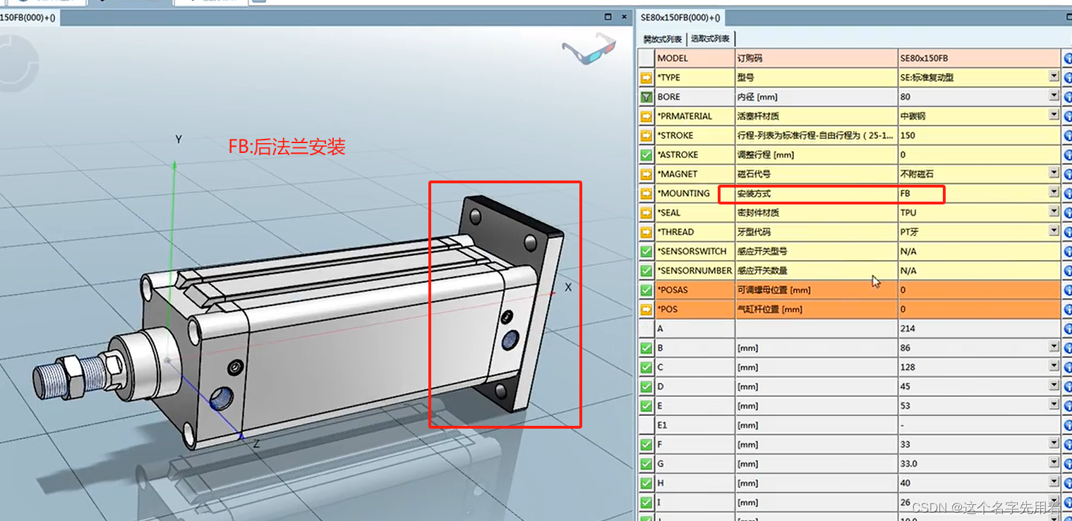Open the *PRMATERIAL dropdown arrow
The image size is (1072, 521).
1054,114
